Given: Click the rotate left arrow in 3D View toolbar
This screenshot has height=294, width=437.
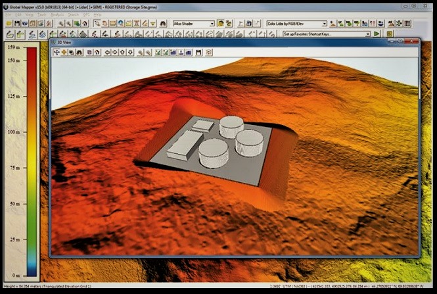Looking at the screenshot, I should click(x=107, y=52).
